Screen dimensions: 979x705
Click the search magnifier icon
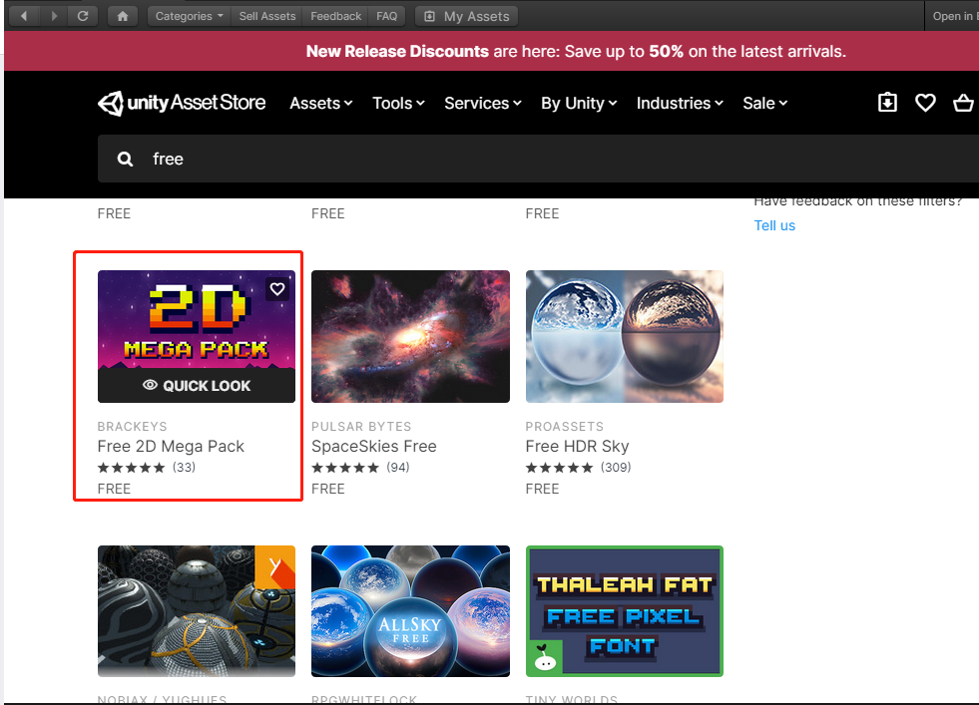point(125,160)
